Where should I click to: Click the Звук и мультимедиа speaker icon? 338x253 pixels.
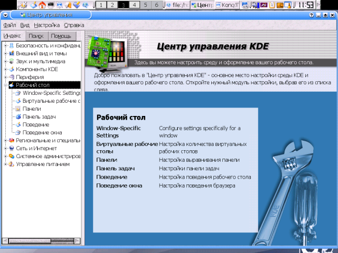tap(11, 61)
